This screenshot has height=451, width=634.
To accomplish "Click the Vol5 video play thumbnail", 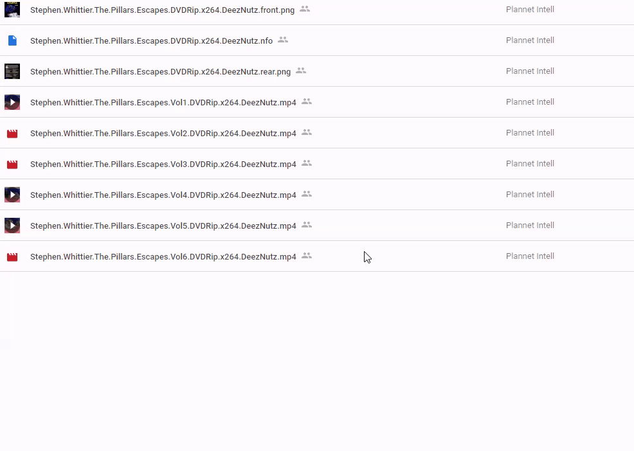I will [x=12, y=225].
